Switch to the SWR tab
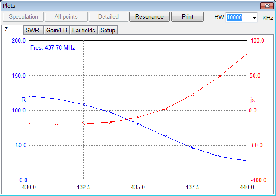 [x=33, y=30]
